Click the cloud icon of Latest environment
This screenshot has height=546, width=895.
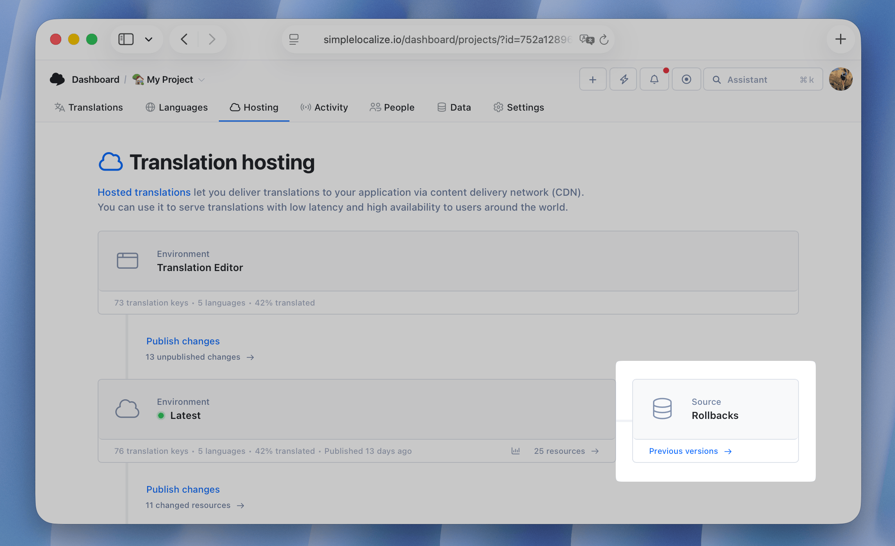127,409
